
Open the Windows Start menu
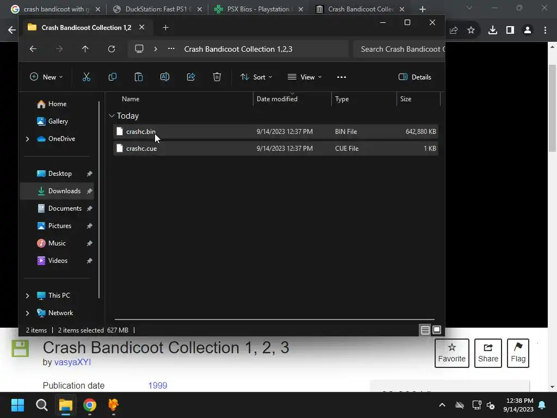tap(18, 405)
